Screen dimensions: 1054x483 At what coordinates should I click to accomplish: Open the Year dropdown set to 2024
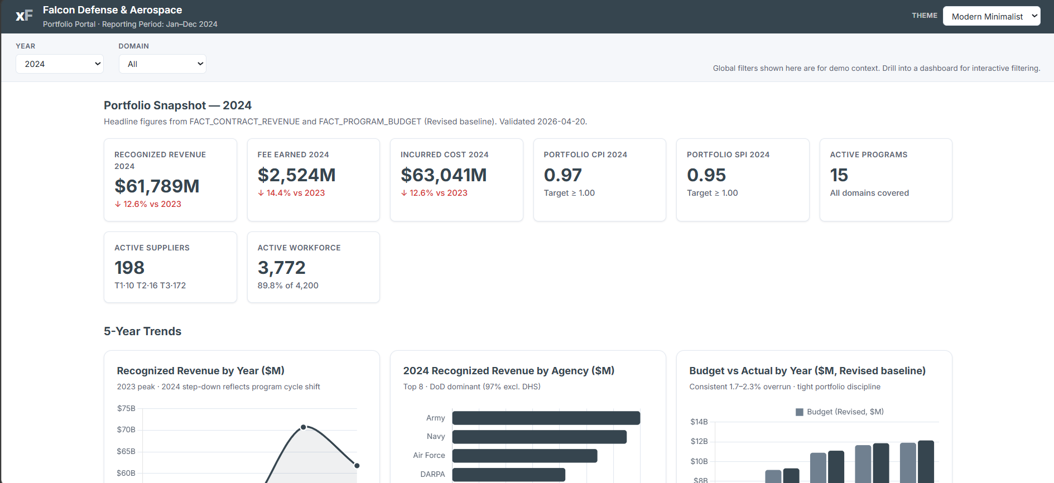click(60, 64)
